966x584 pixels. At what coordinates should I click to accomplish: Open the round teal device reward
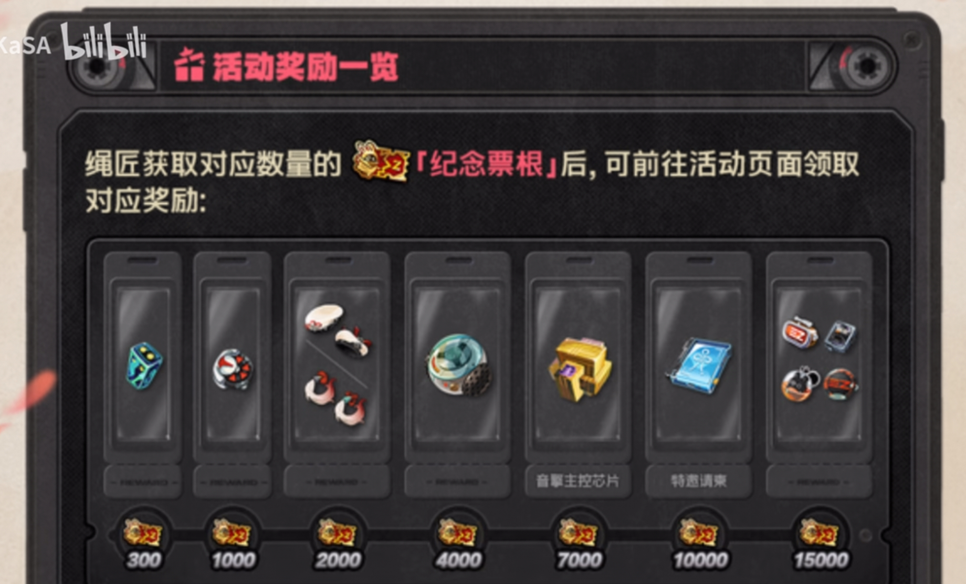click(458, 366)
